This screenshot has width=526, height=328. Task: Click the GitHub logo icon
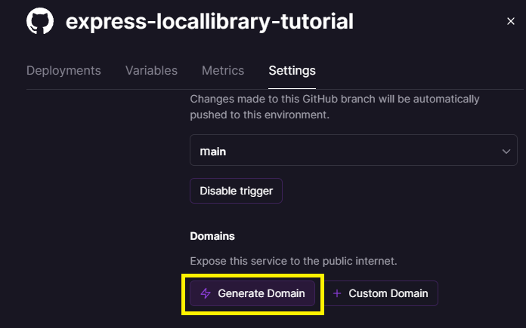(x=40, y=21)
